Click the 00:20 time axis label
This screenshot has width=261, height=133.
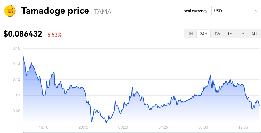pos(123,127)
